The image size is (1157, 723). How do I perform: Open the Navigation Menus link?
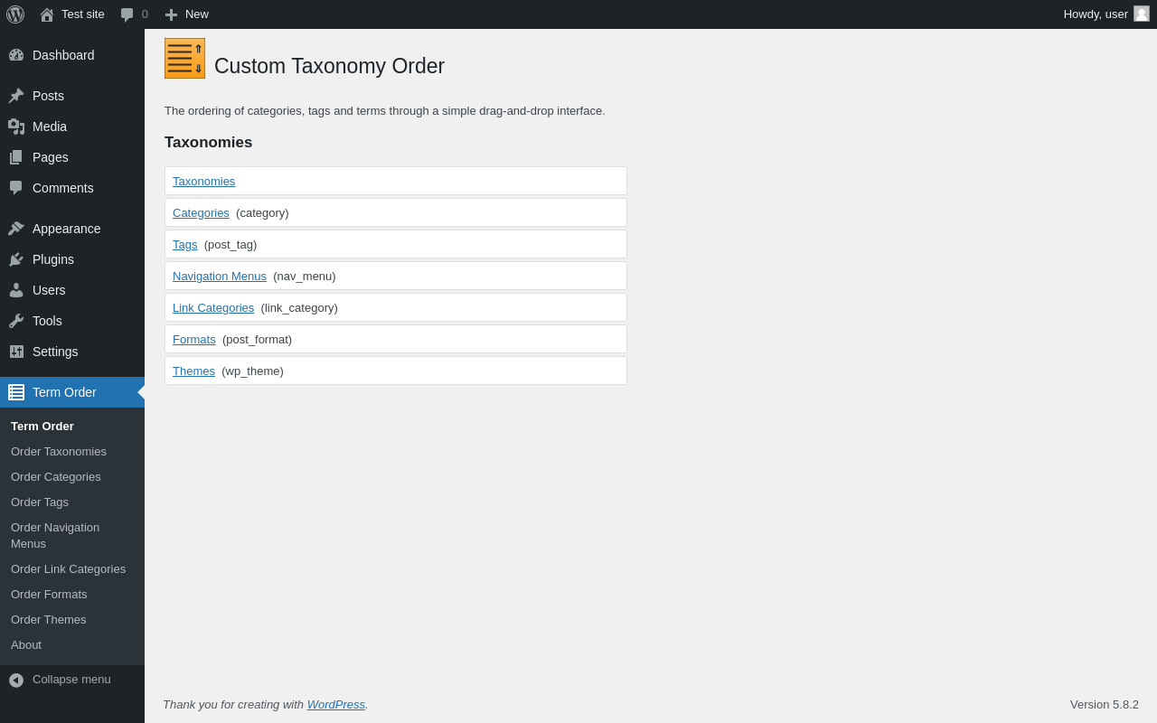click(x=220, y=276)
